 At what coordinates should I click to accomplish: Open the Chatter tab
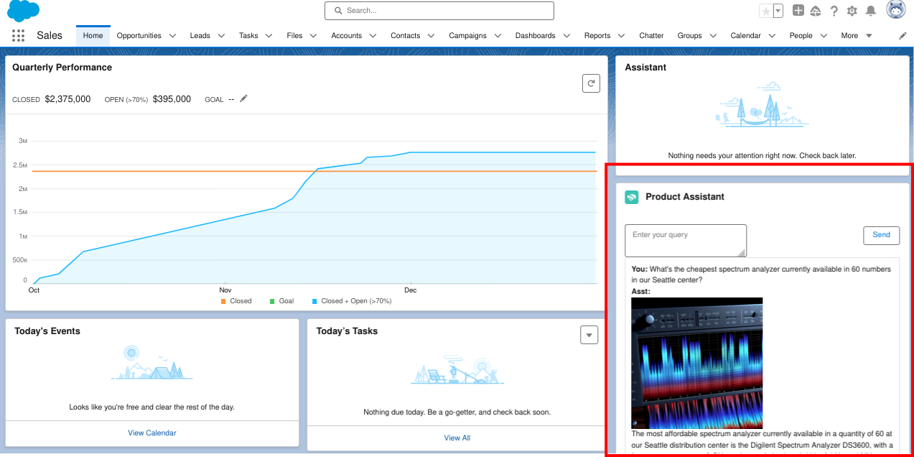pos(651,34)
